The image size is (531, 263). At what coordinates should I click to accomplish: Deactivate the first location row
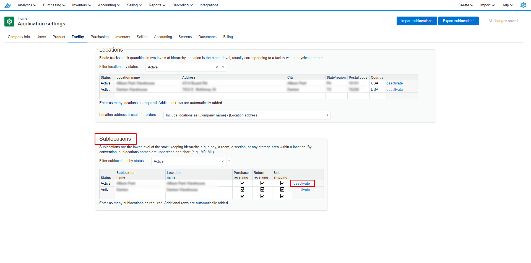[394, 83]
